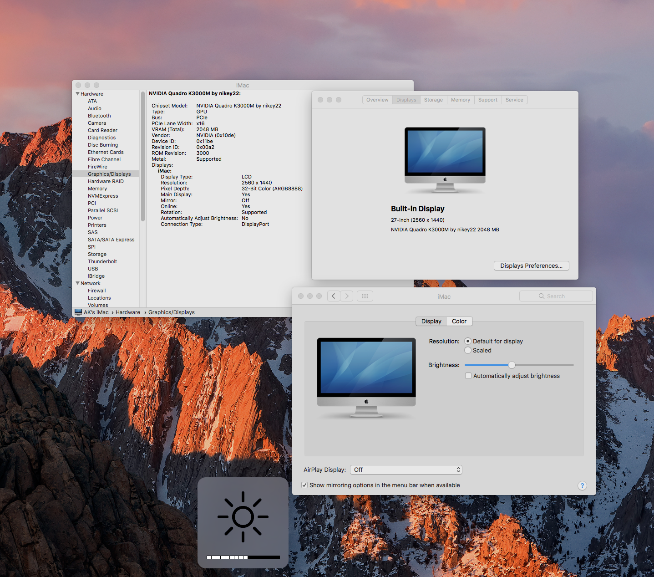Select Hardware RAID in the sidebar
Screen dimensions: 654x577
coord(106,181)
